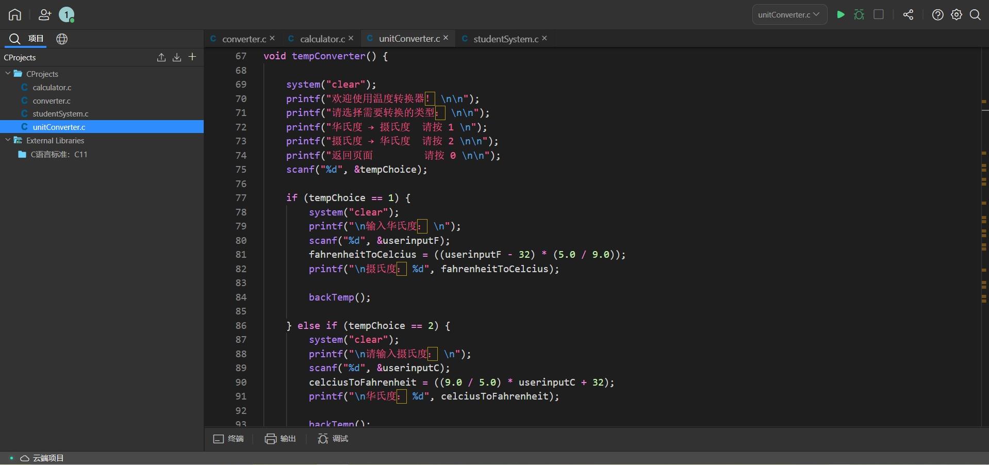Click backTemp(); on line 84

click(340, 297)
